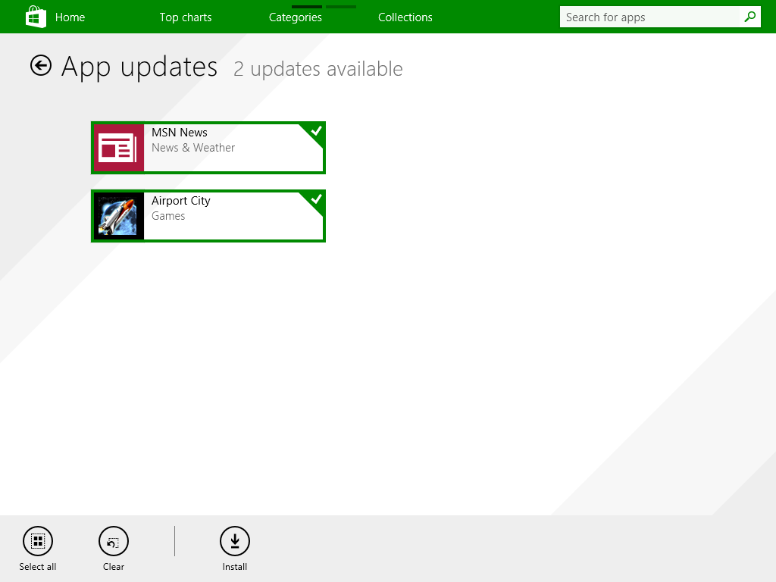Open the Collections menu
776x582 pixels.
(x=405, y=17)
